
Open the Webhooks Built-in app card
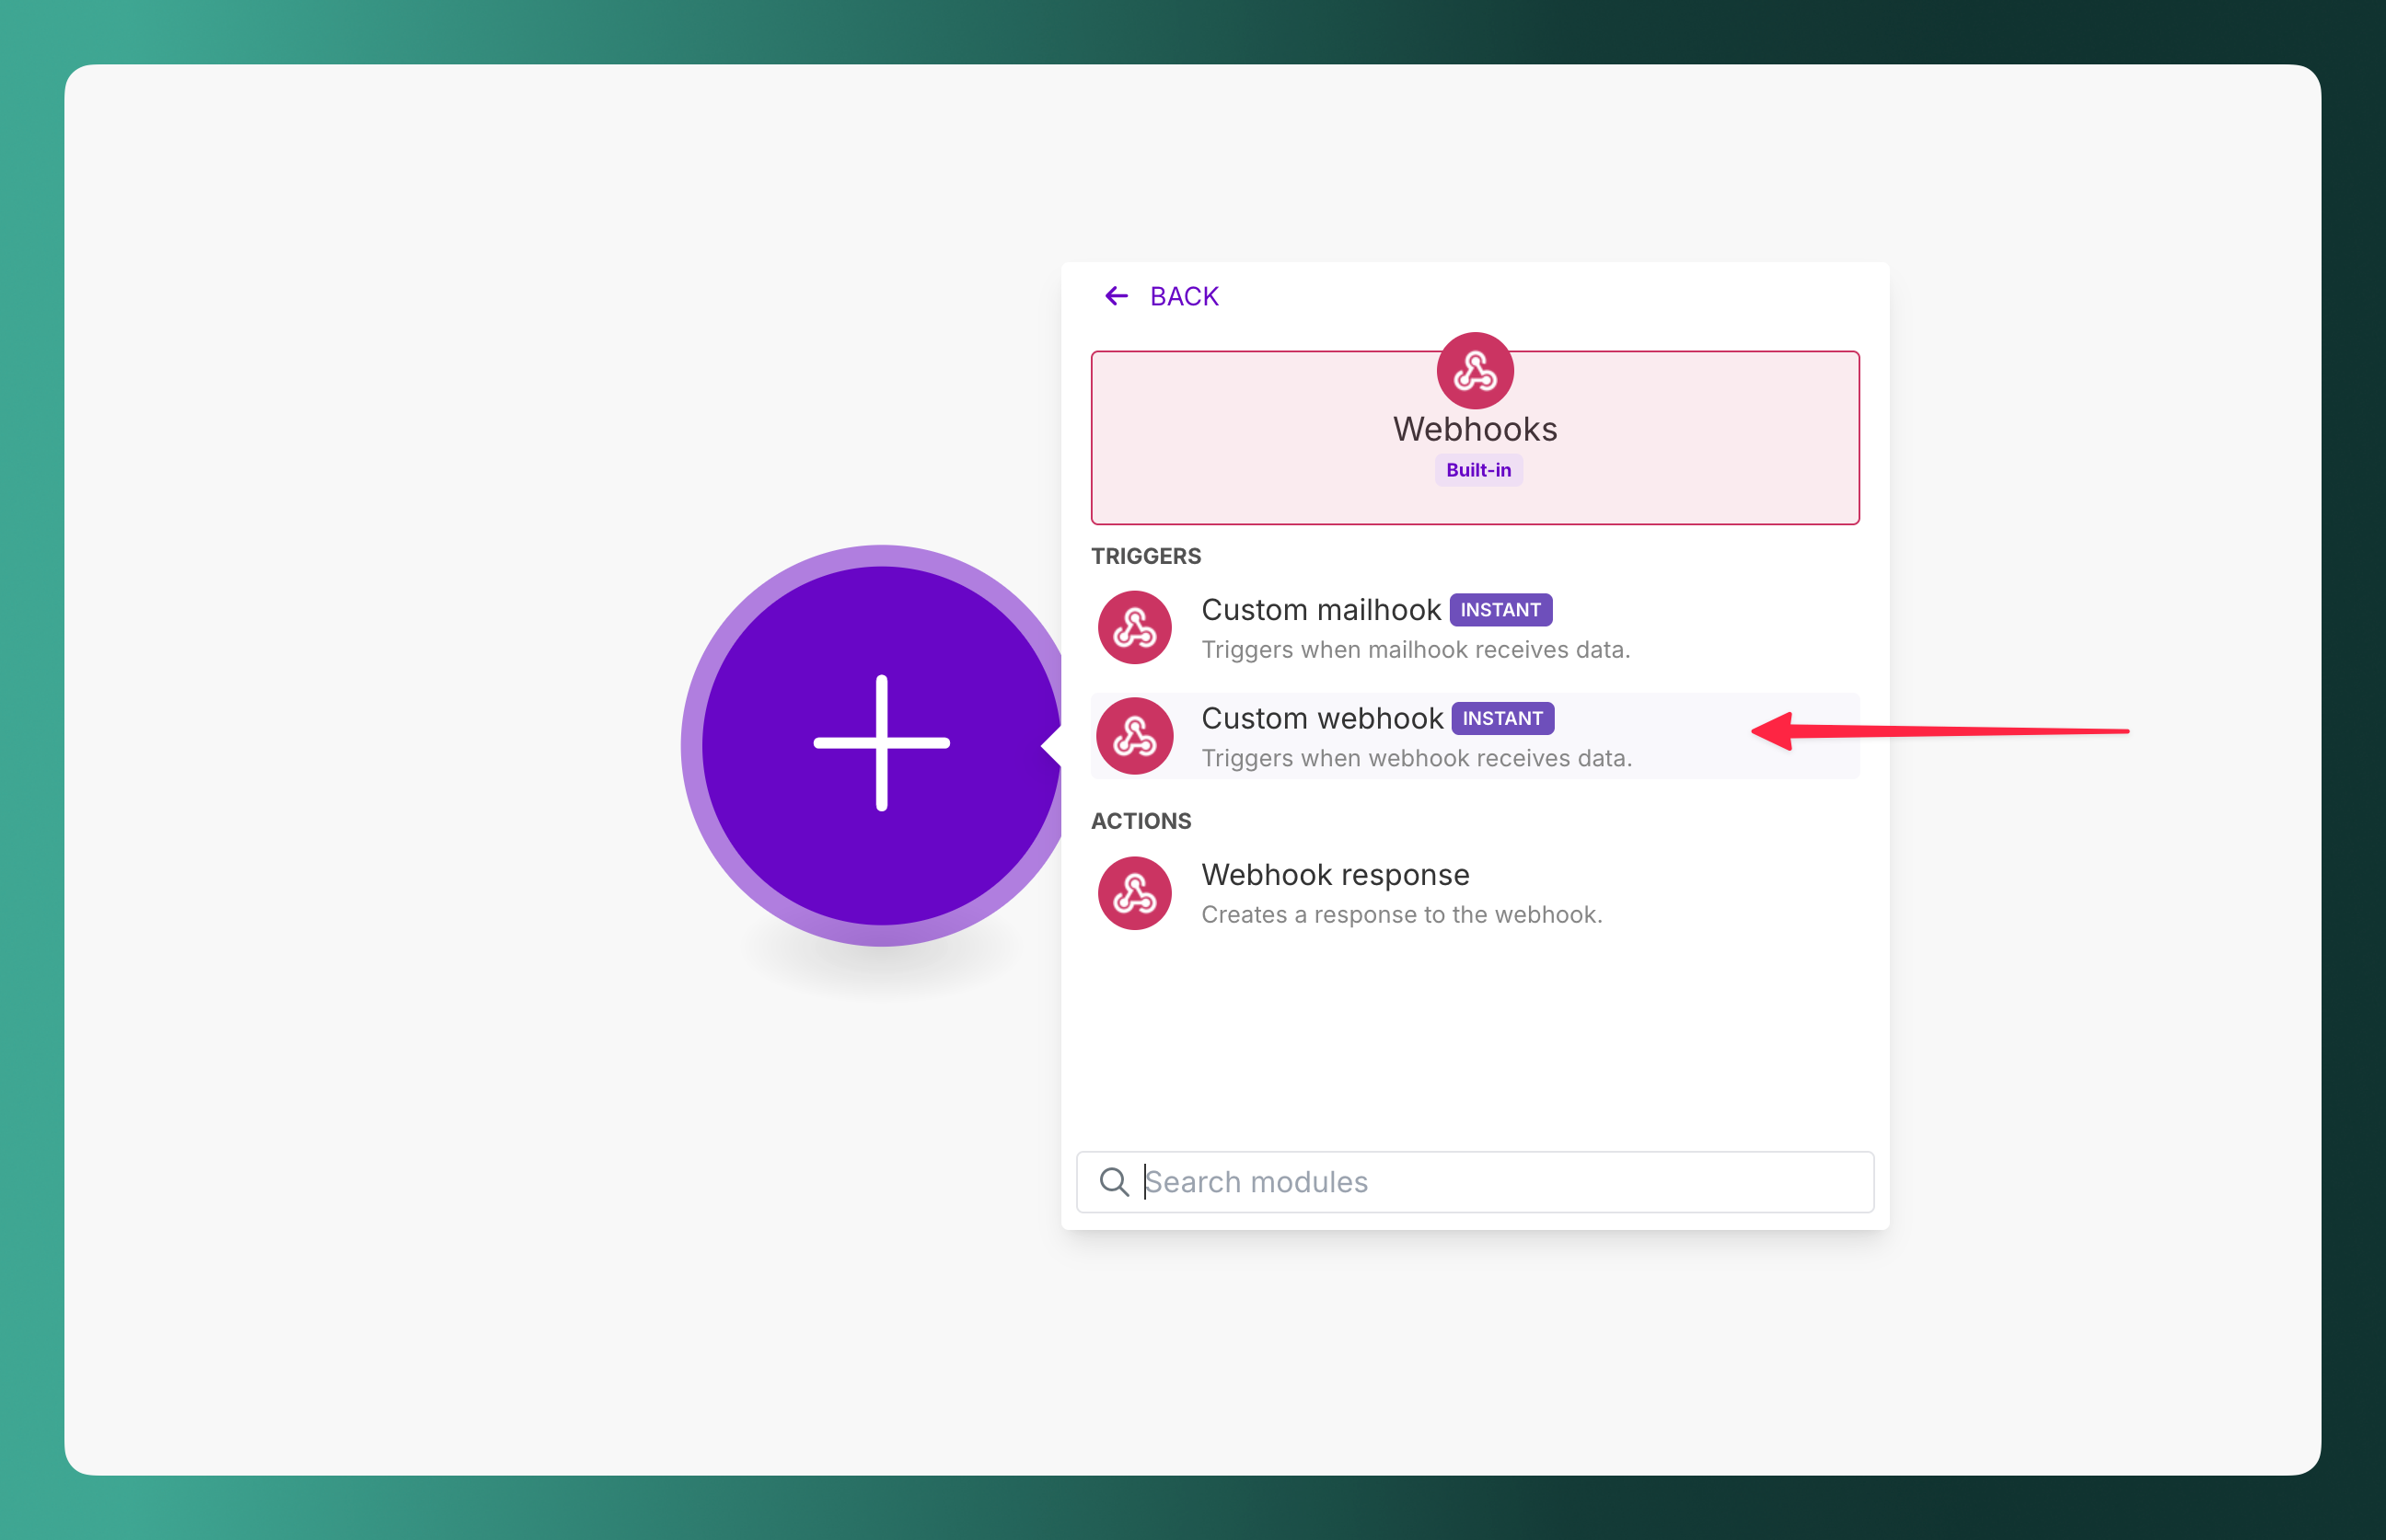pos(1474,437)
